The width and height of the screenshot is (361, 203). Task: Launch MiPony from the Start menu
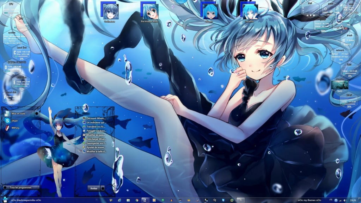15,127
